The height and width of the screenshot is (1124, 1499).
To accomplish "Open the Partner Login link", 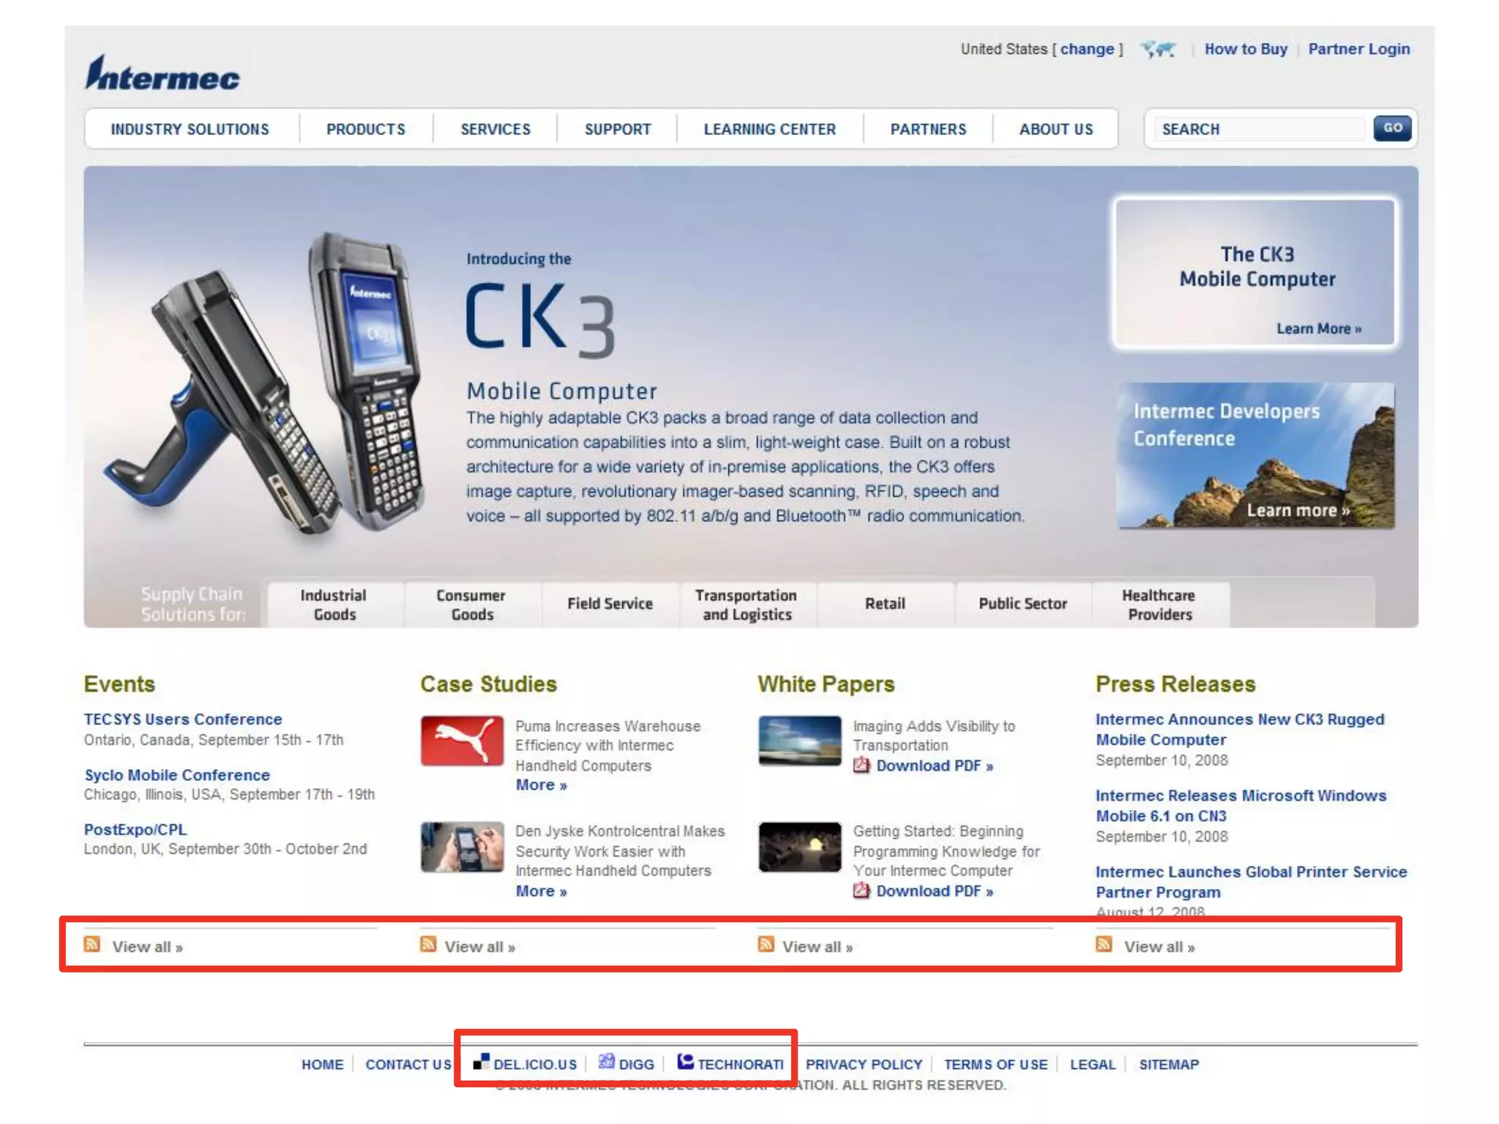I will (1358, 49).
